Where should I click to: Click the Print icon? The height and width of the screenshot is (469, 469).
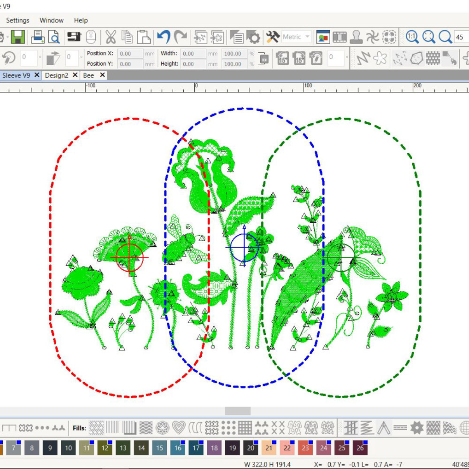[x=38, y=37]
